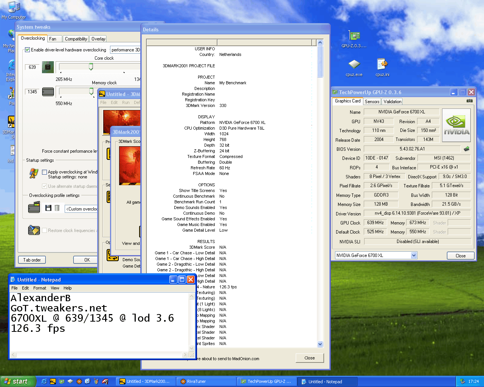Open the Fan tab in System tweaks
Image resolution: width=484 pixels, height=387 pixels.
[x=53, y=39]
